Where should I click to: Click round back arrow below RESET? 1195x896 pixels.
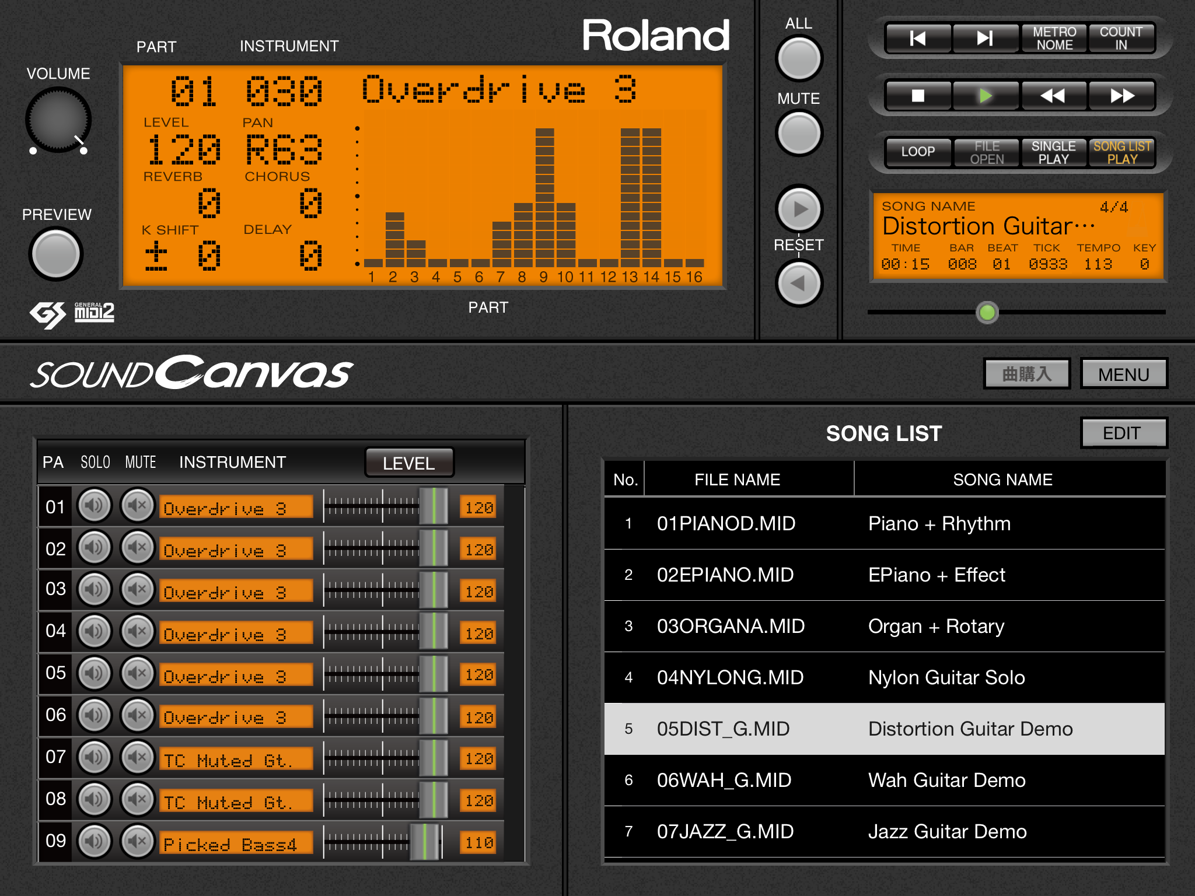pyautogui.click(x=799, y=283)
